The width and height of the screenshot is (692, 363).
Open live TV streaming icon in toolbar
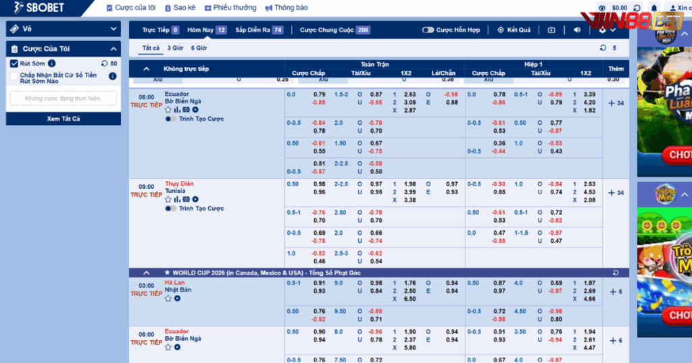(551, 30)
